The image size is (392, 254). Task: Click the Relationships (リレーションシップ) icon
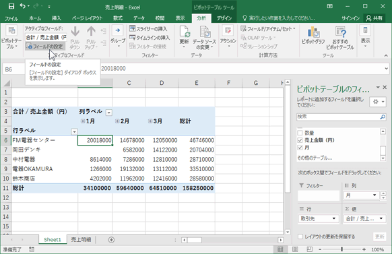tap(259, 46)
